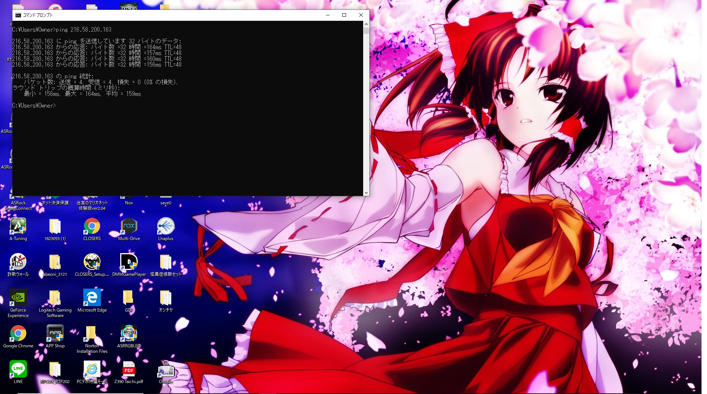Click the command prompt scroll down arrow

366,193
